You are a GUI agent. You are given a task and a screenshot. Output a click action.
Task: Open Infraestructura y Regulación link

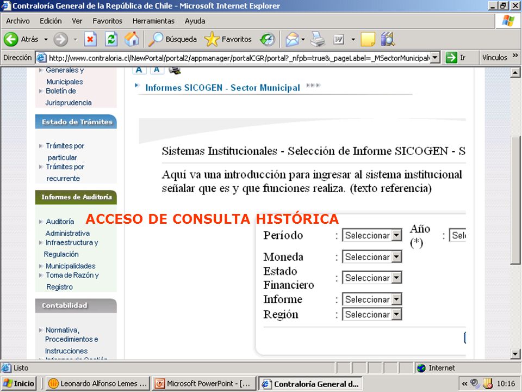(71, 248)
